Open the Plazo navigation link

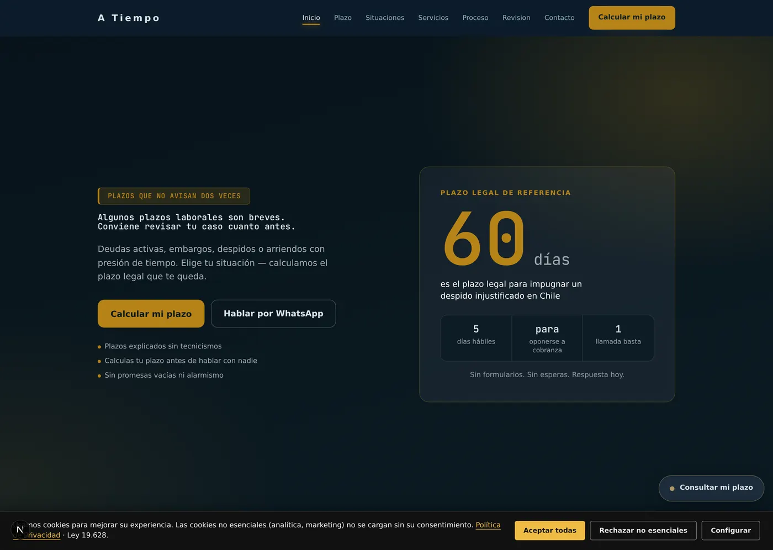[x=343, y=18]
